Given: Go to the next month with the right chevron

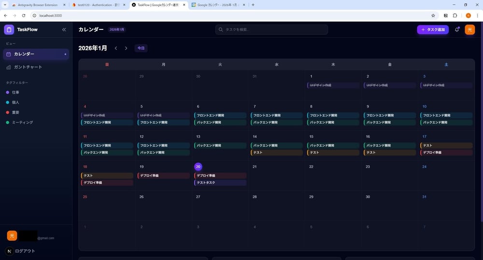Looking at the screenshot, I should coord(126,48).
